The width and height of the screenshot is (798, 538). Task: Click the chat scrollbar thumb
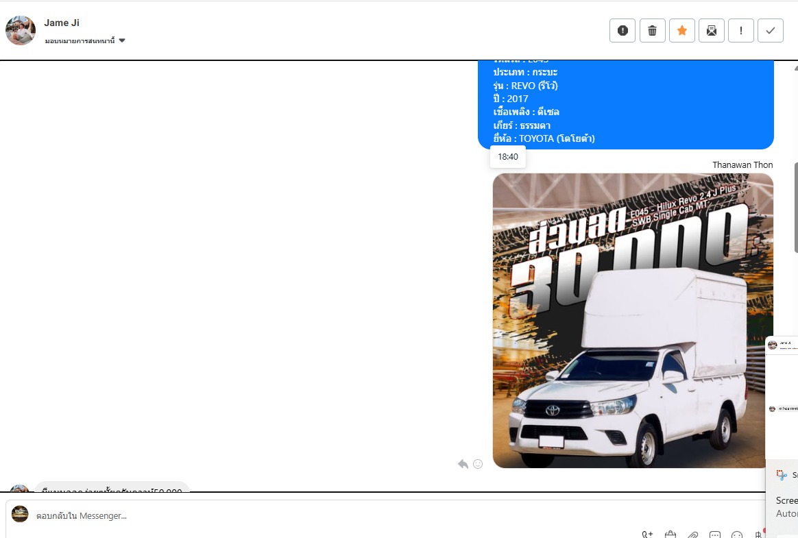click(796, 208)
